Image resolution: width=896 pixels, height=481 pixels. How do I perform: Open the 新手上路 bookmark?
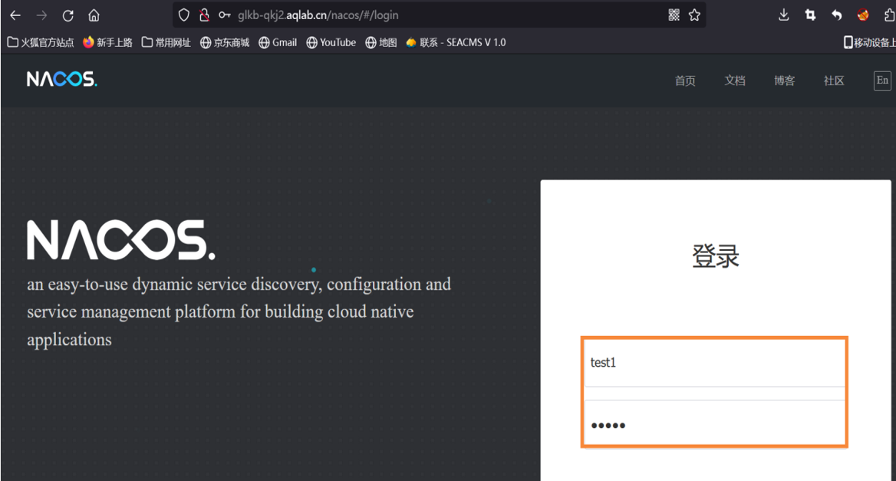tap(107, 42)
